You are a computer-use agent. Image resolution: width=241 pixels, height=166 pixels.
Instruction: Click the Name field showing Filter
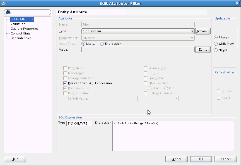coord(138,24)
